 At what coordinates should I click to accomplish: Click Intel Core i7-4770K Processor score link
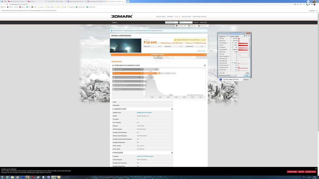(196, 43)
